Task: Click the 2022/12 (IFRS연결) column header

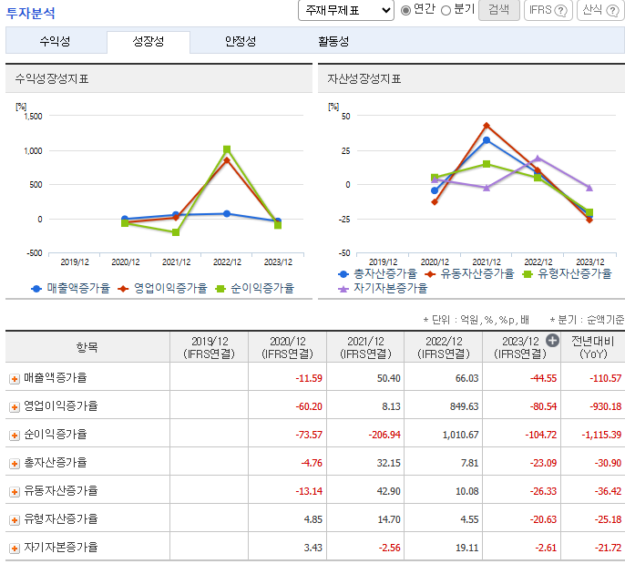Action: click(x=444, y=347)
